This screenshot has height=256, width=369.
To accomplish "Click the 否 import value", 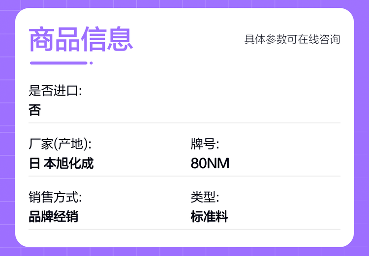I will [x=35, y=110].
